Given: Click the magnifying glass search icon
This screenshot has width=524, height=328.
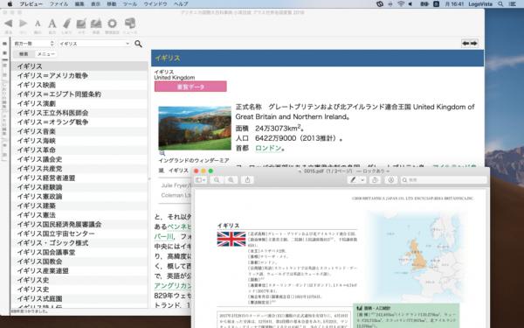Looking at the screenshot, I should click(x=138, y=44).
